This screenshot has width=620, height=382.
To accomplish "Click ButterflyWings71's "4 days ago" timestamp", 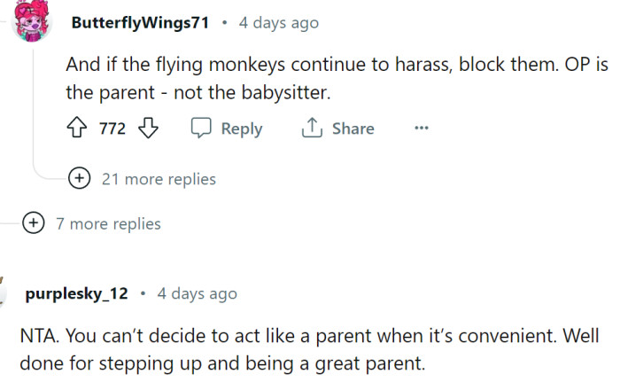I will [278, 22].
